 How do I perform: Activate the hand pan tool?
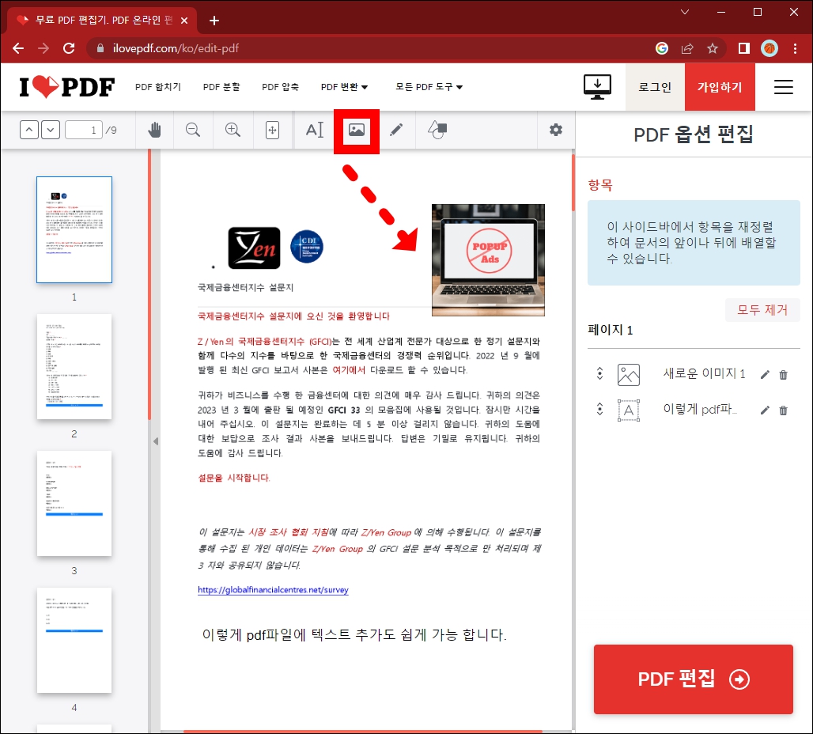coord(154,130)
